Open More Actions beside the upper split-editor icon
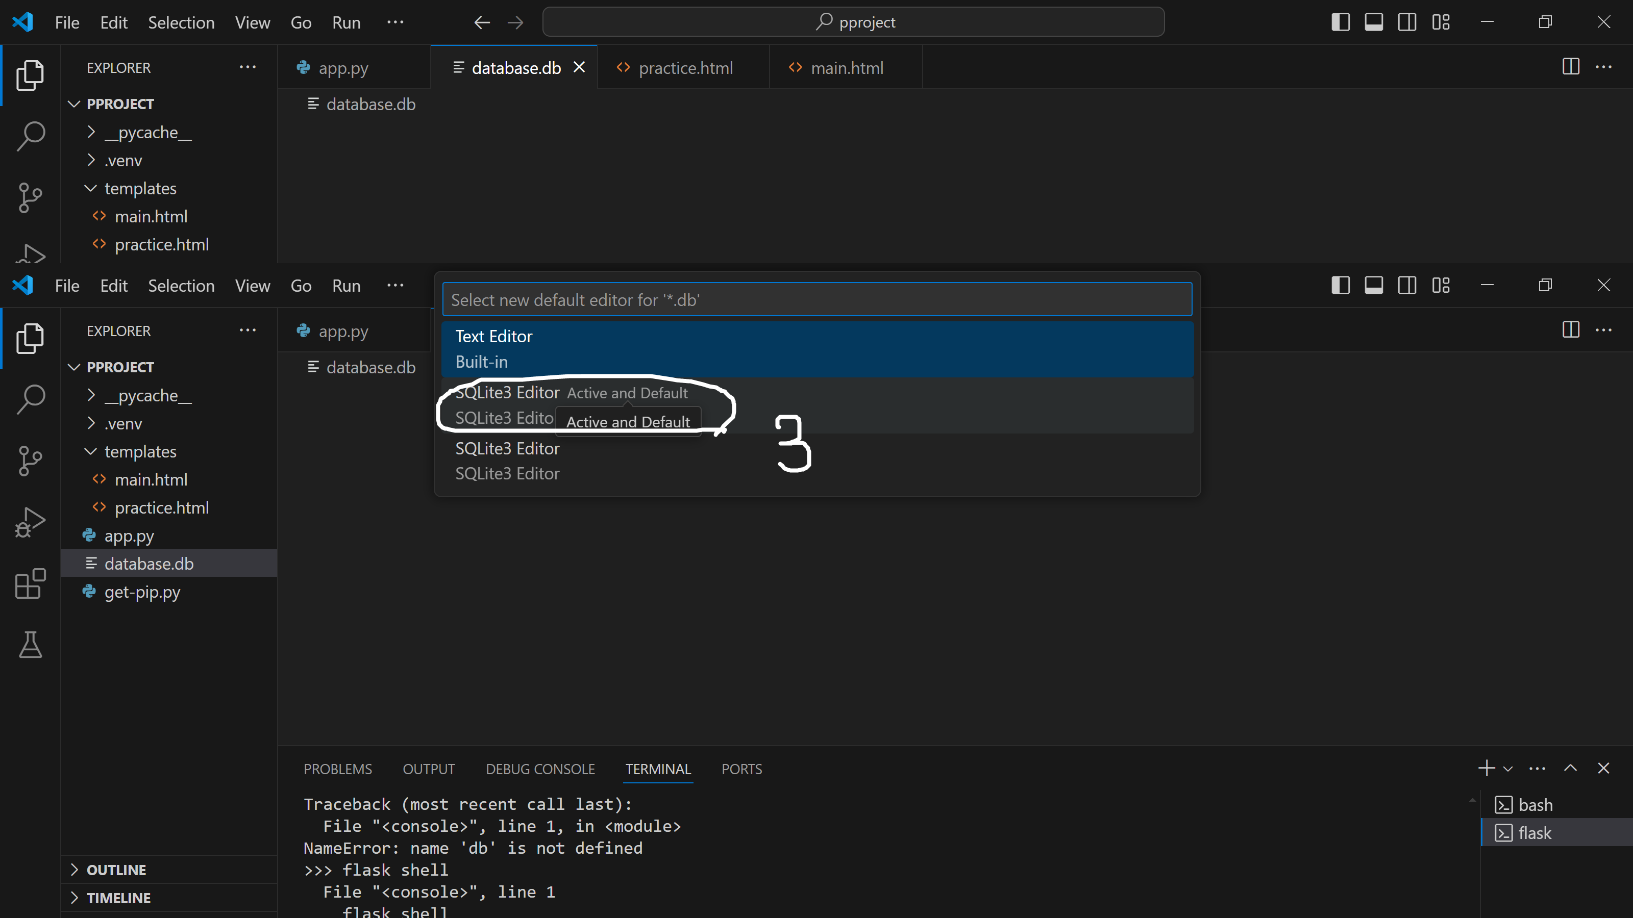 [x=1603, y=66]
